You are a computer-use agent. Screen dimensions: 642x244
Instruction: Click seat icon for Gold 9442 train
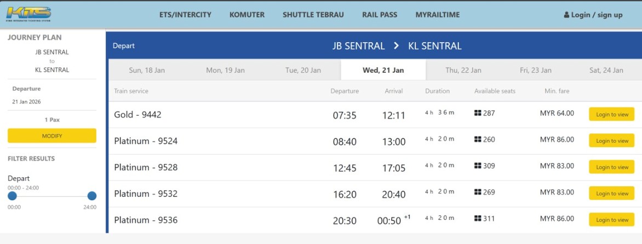(478, 113)
